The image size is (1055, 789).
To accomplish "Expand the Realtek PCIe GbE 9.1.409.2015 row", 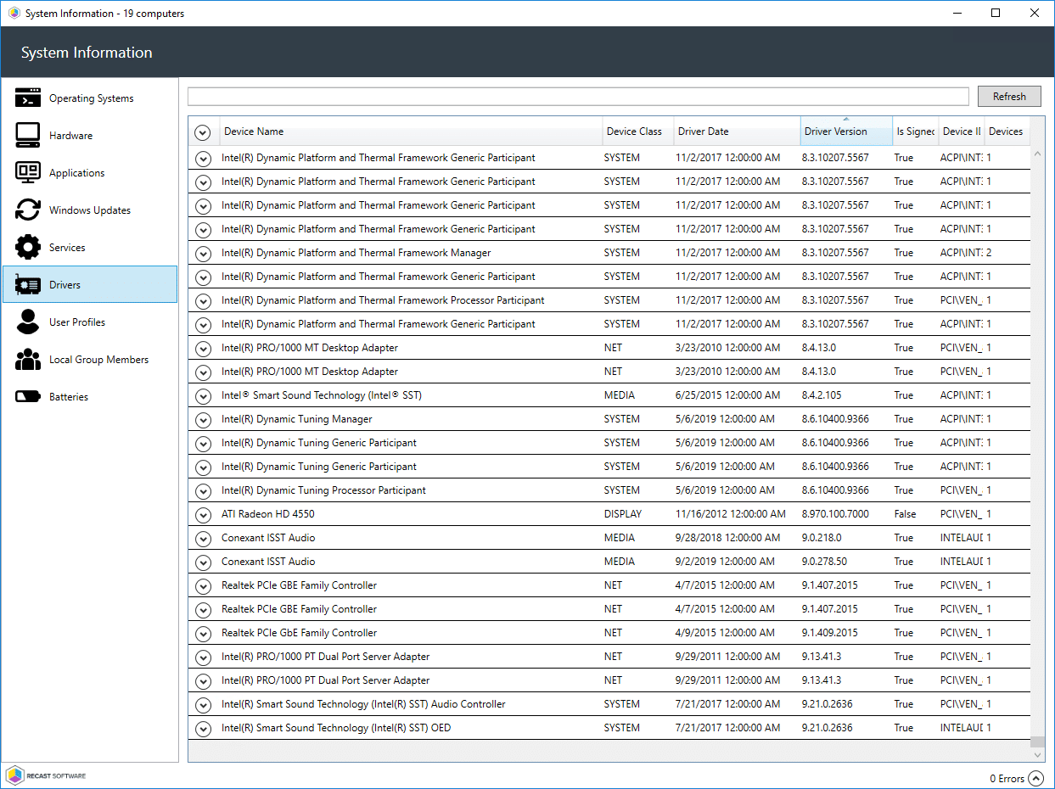I will point(202,634).
